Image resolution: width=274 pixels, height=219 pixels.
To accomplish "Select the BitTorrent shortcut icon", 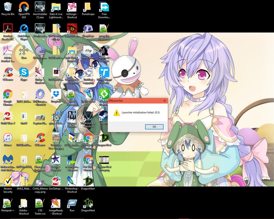I will [x=40, y=50].
